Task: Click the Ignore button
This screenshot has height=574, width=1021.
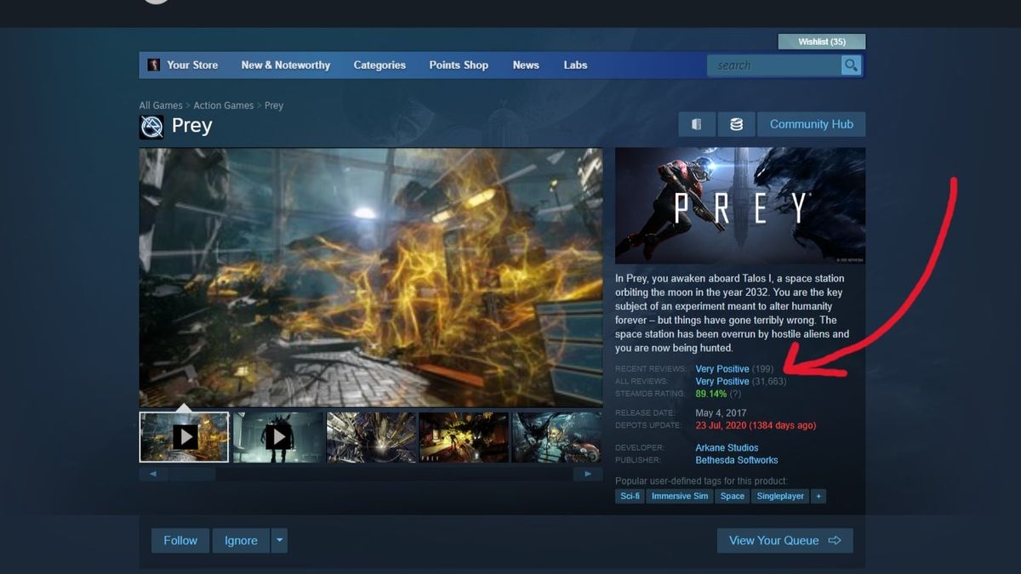Action: coord(241,541)
